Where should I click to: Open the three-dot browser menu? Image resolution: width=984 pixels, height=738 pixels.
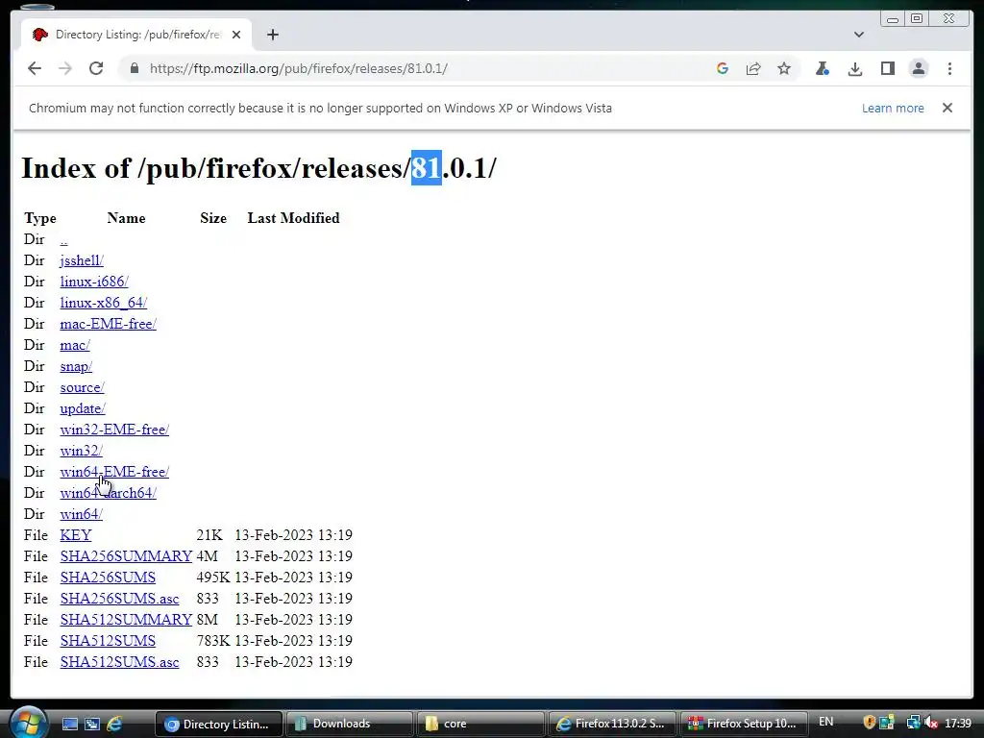(949, 68)
